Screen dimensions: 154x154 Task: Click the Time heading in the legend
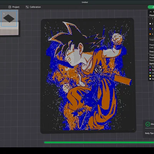click(152, 52)
